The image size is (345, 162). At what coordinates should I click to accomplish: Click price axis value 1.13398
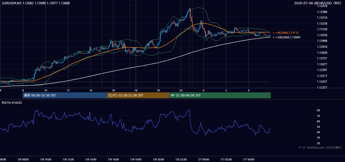click(322, 12)
